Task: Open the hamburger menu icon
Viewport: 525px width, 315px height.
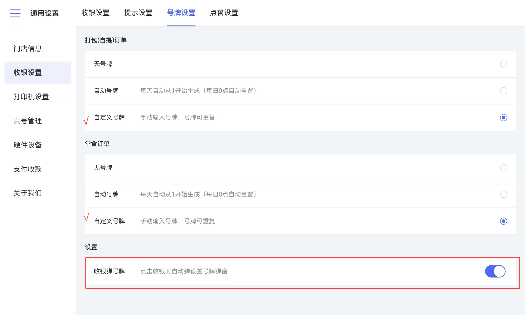Action: [x=15, y=13]
